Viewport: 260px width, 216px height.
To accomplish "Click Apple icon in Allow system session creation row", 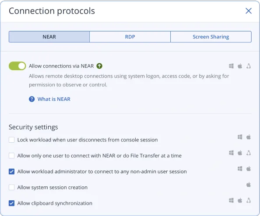I will [x=248, y=185].
